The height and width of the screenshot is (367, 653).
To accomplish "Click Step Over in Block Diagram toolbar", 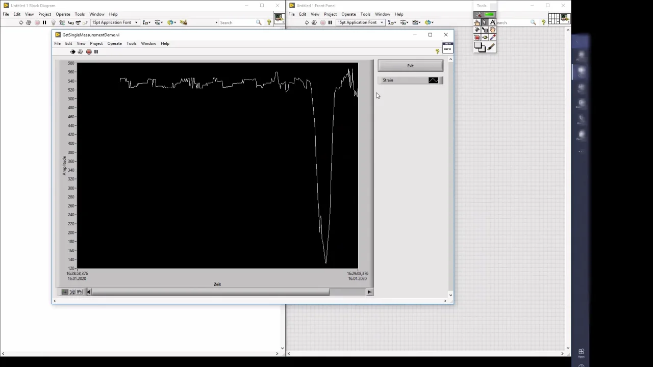I will (x=78, y=22).
